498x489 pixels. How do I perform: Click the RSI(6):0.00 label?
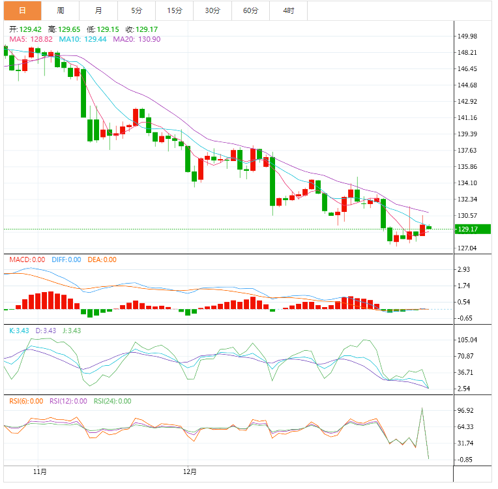(26, 401)
